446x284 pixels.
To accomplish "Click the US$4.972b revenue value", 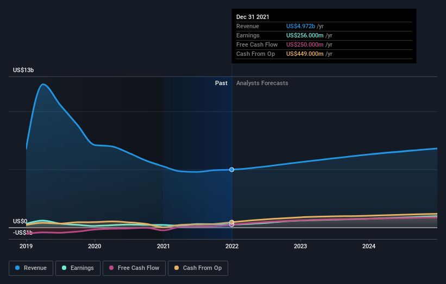I will (300, 26).
